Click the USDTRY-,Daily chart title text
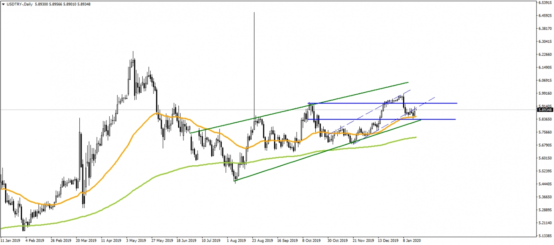This screenshot has width=554, height=245. pos(20,4)
